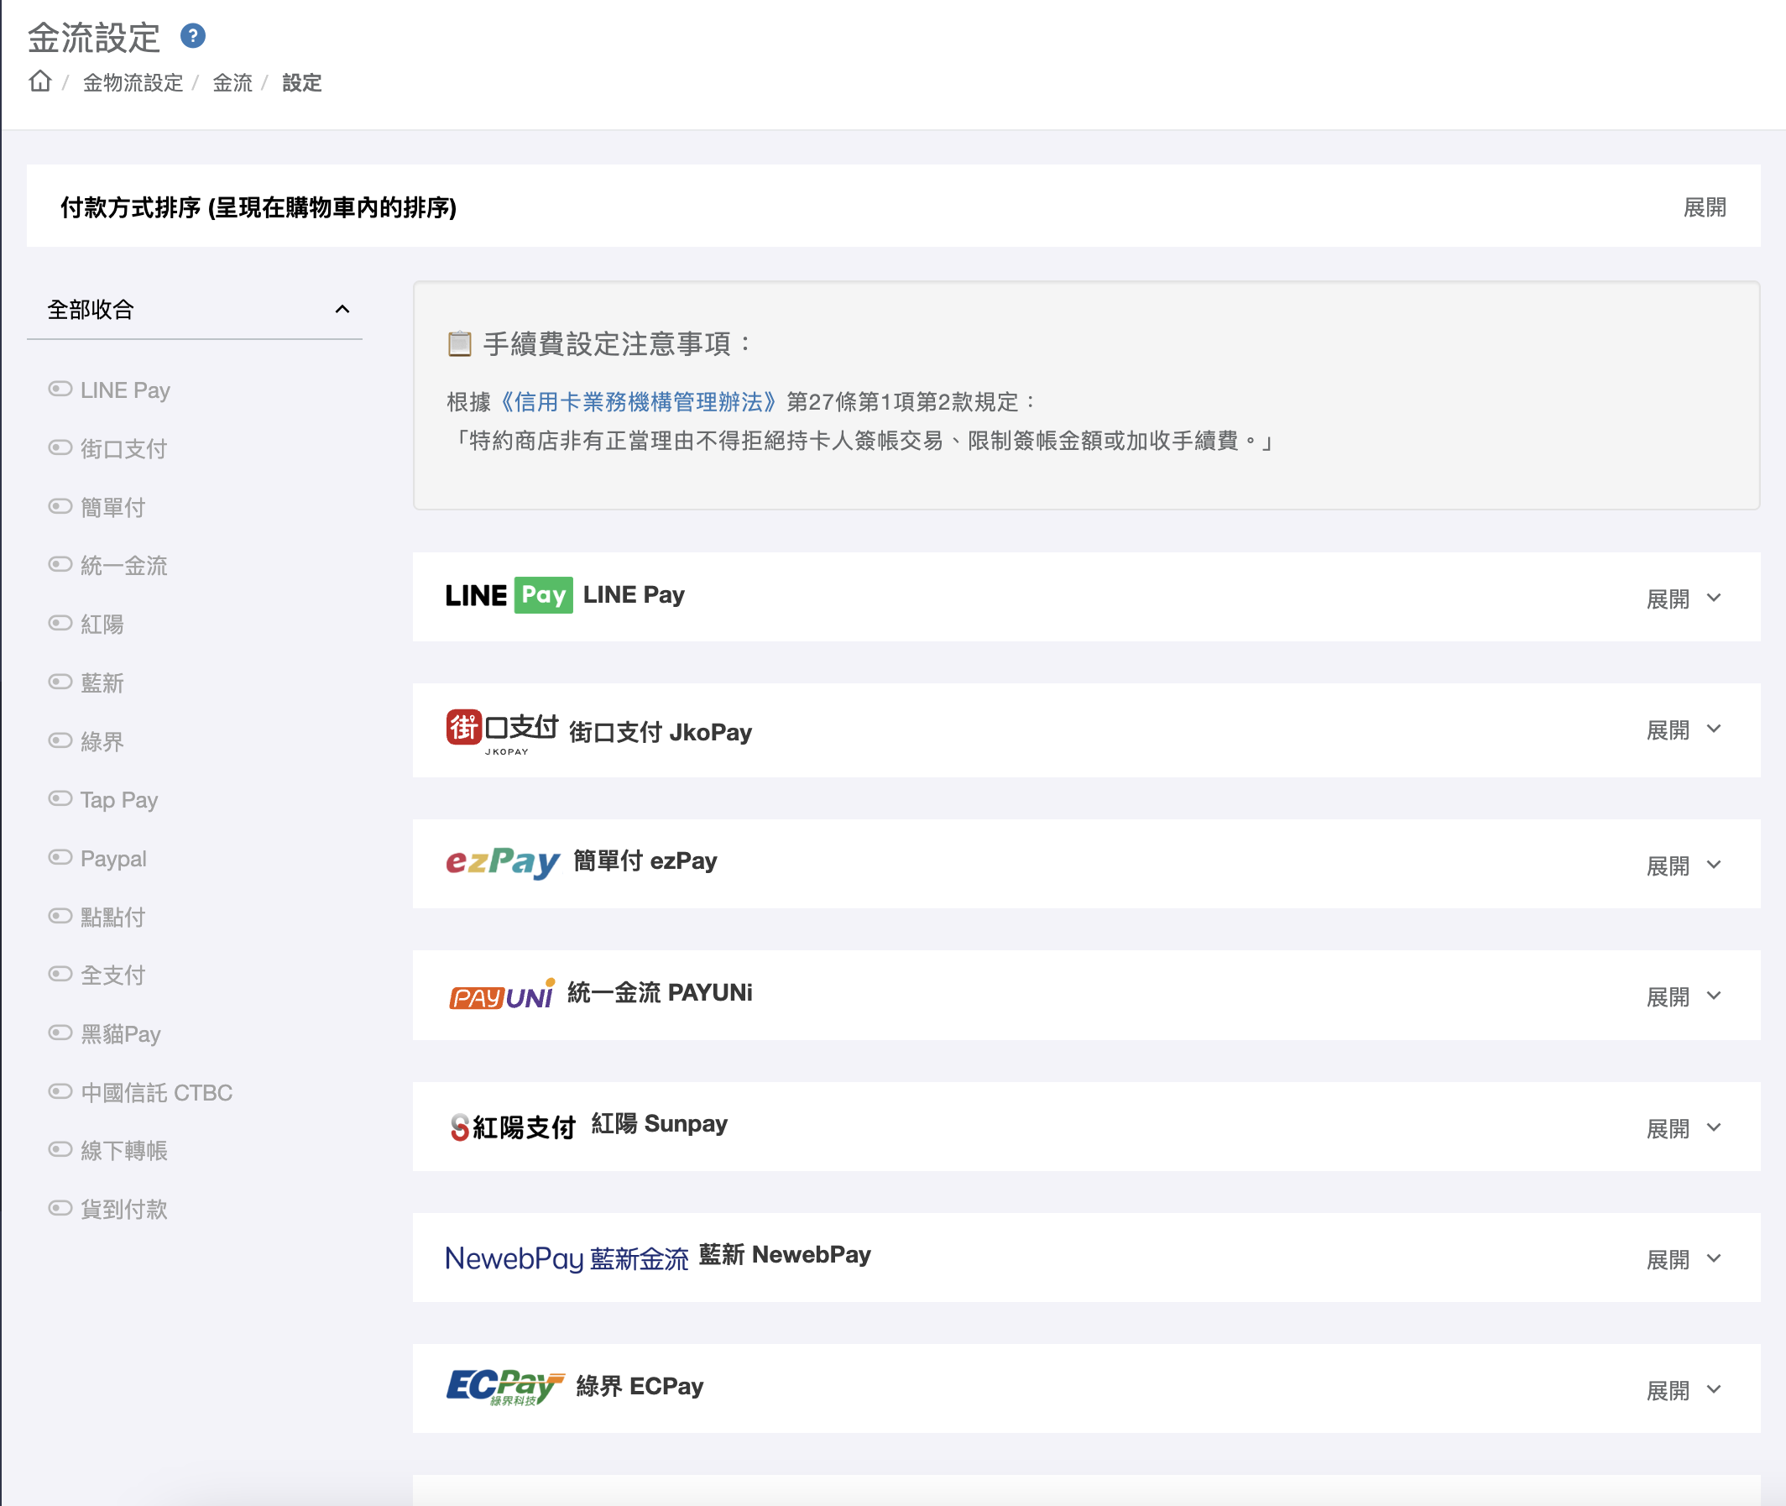
Task: Click 展開 text on 藍新 NewebPay row
Action: point(1668,1260)
